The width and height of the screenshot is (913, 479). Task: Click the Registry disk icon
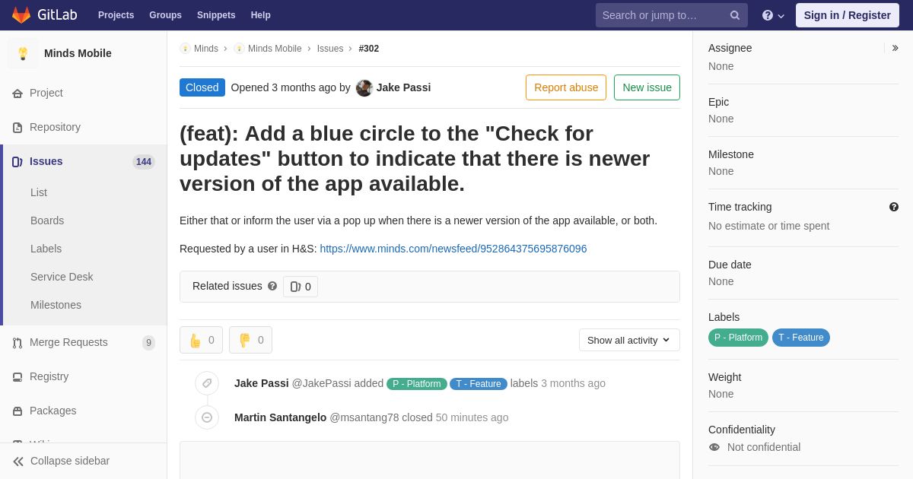coord(17,377)
